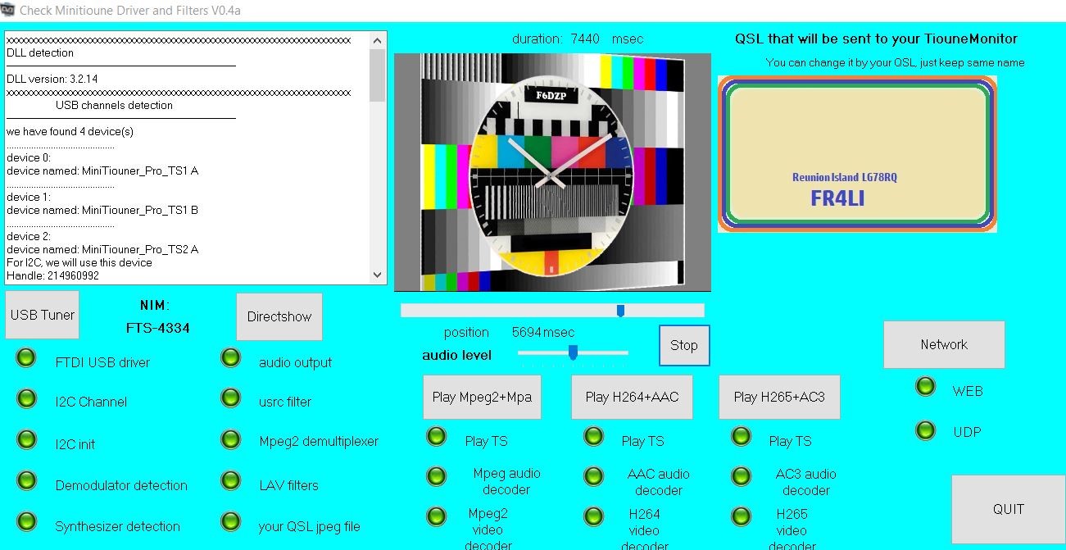The height and width of the screenshot is (550, 1066).
Task: Click the audio output status LED
Action: coord(231,358)
